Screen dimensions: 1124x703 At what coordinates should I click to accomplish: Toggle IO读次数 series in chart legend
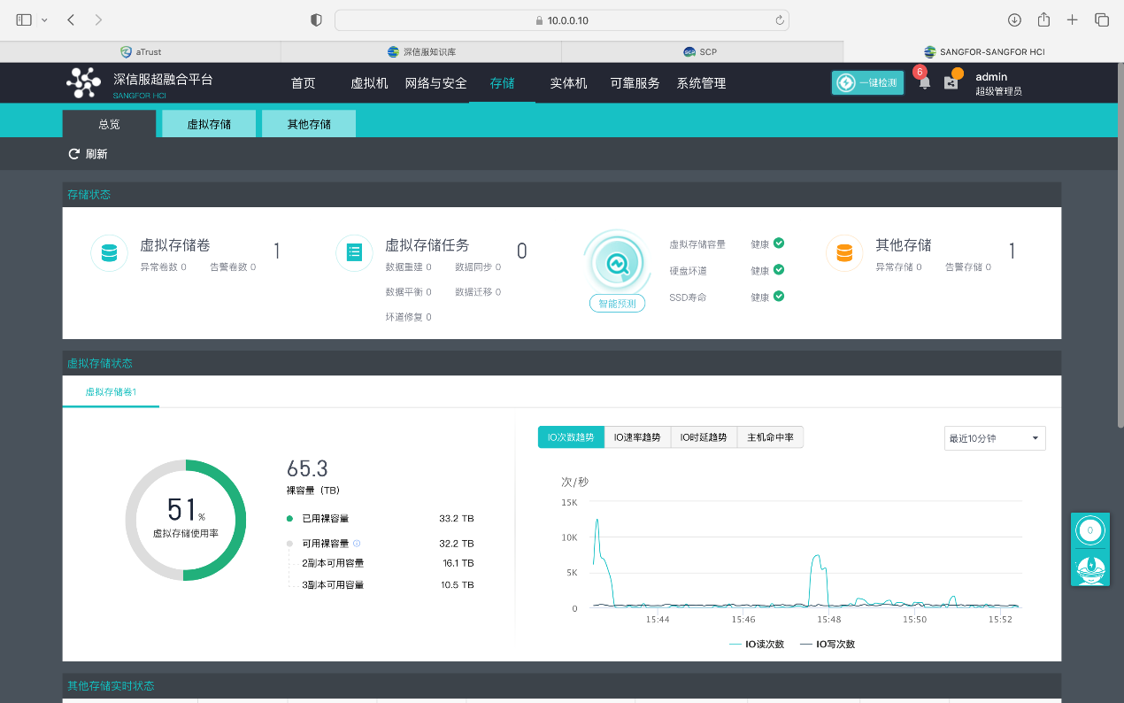click(757, 645)
